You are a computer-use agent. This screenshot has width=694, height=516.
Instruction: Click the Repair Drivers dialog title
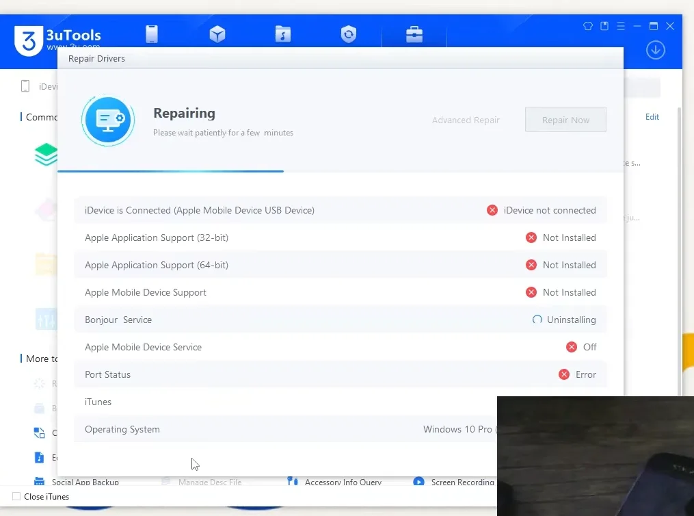tap(96, 58)
